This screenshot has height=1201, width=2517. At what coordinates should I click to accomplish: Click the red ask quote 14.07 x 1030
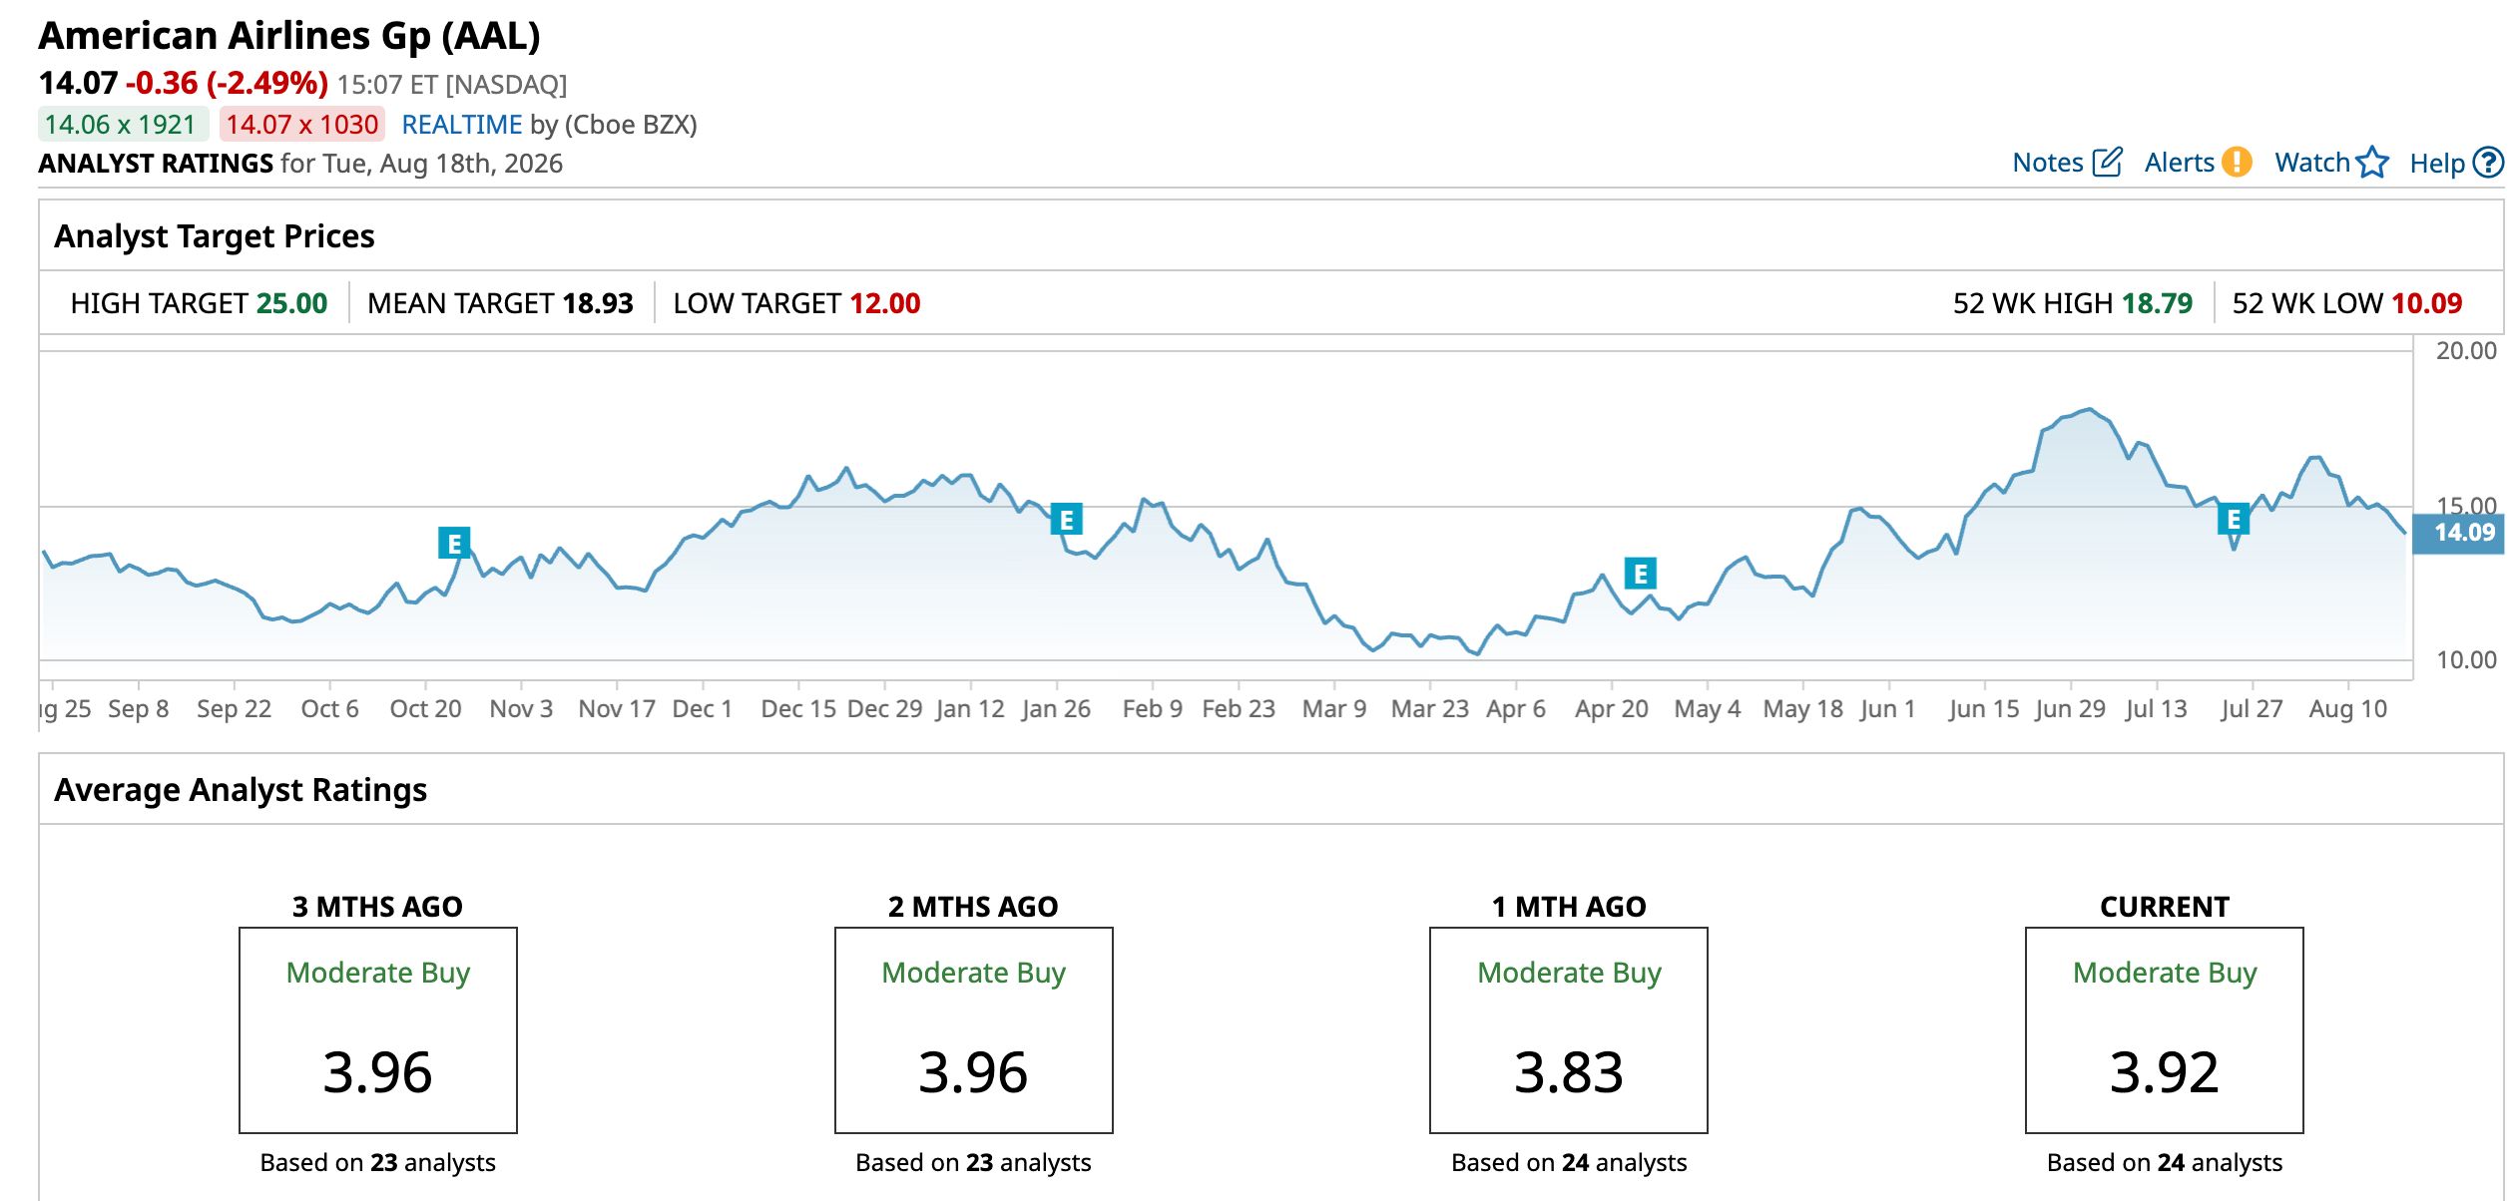[x=301, y=125]
